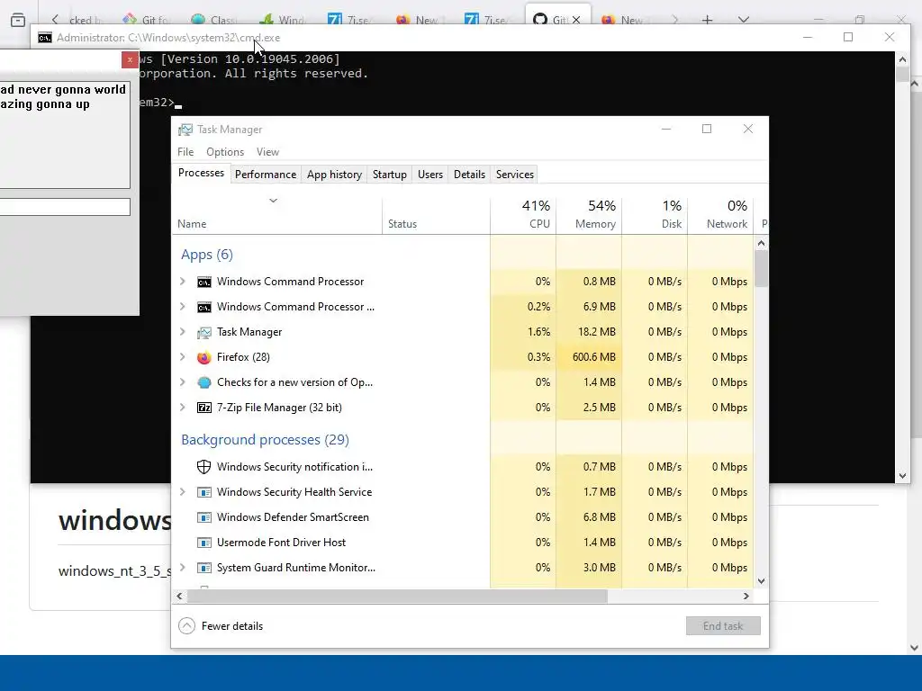The height and width of the screenshot is (691, 922).
Task: Click the System Guard Runtime Monitor icon
Action: (204, 569)
